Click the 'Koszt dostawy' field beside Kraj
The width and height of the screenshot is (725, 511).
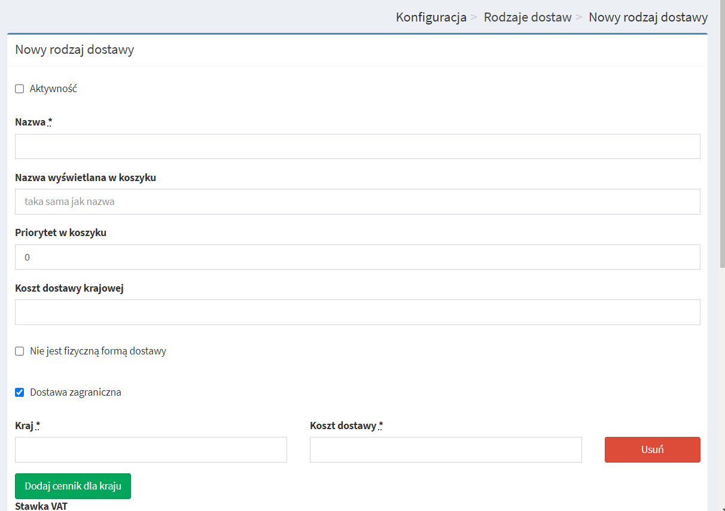tap(446, 450)
